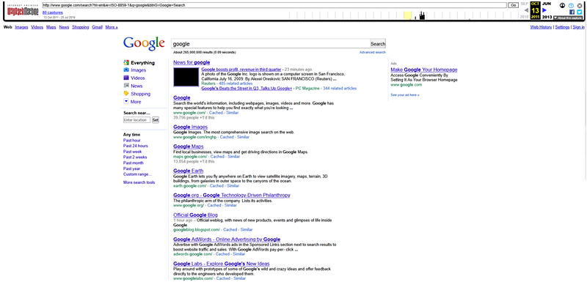
Task: Open Videos in top navigation bar
Action: (x=37, y=27)
